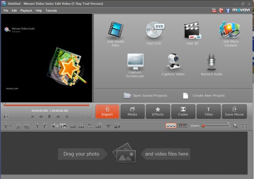This screenshot has width=254, height=179.
Task: Toggle full screen timeline icon
Action: pos(245,126)
